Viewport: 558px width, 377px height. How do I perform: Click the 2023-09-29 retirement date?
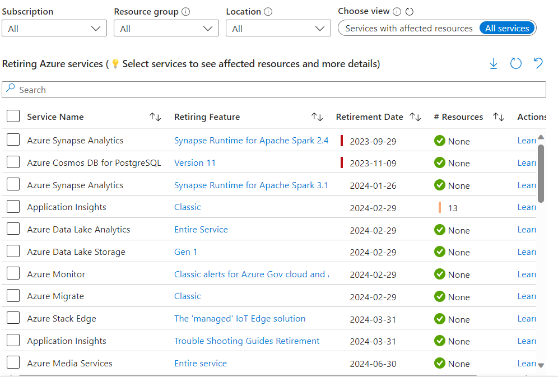click(373, 142)
